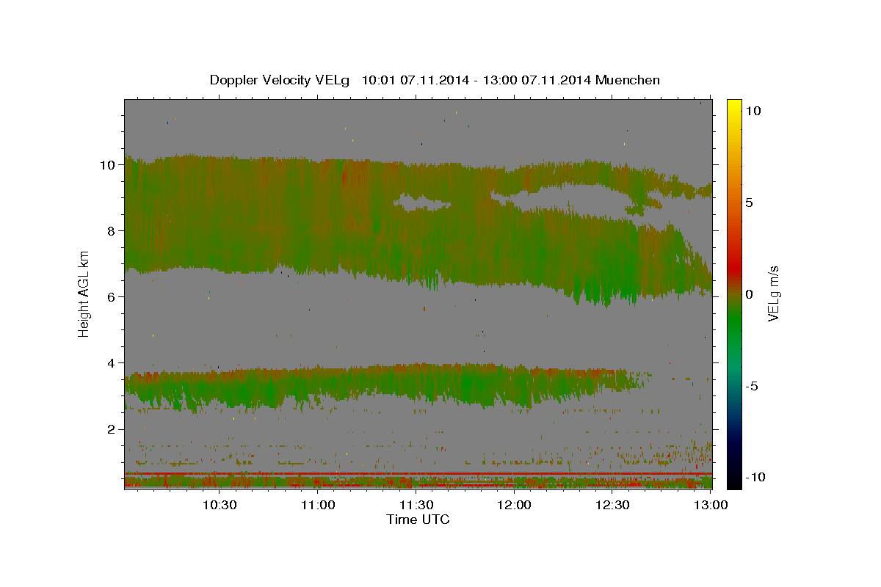881x587 pixels.
Task: Click the height axis value 8
Action: (x=112, y=230)
